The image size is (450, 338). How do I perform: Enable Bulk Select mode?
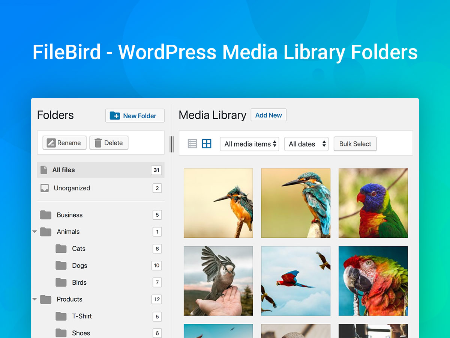click(x=355, y=144)
